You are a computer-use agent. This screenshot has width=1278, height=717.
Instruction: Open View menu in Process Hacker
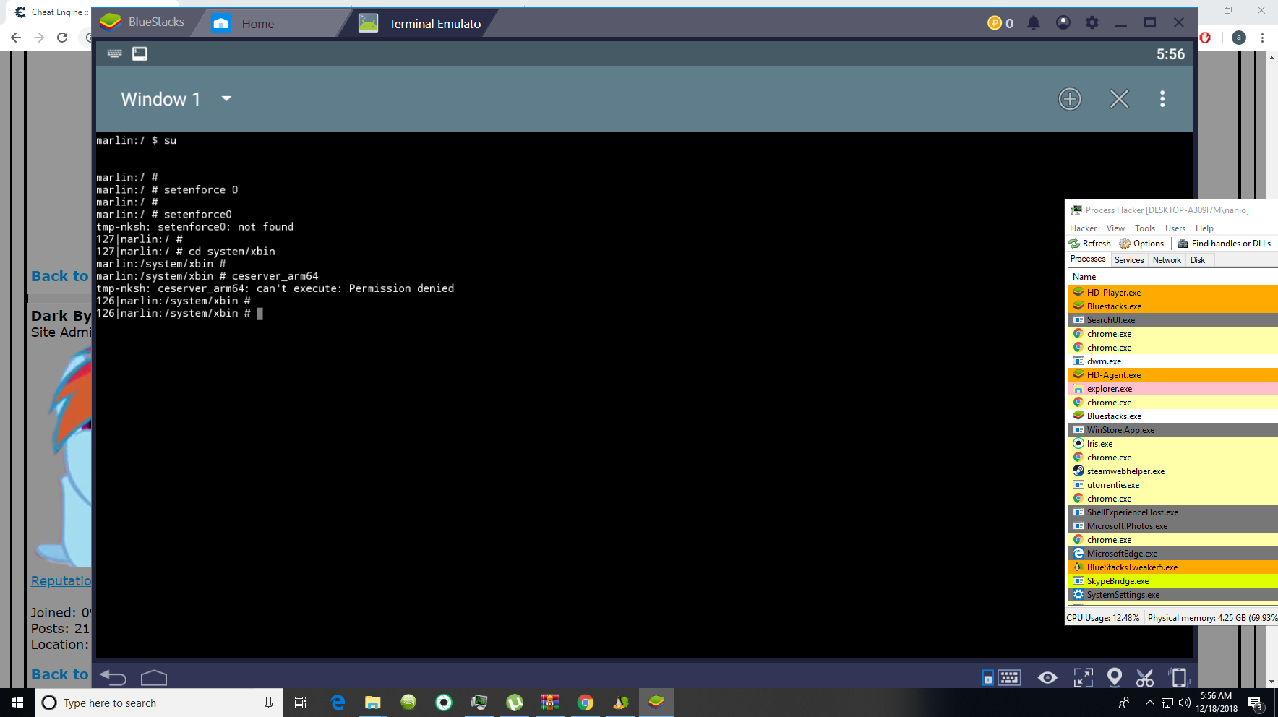pos(1115,228)
